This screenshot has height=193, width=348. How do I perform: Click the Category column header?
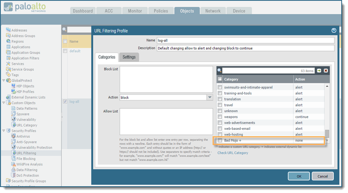258,79
